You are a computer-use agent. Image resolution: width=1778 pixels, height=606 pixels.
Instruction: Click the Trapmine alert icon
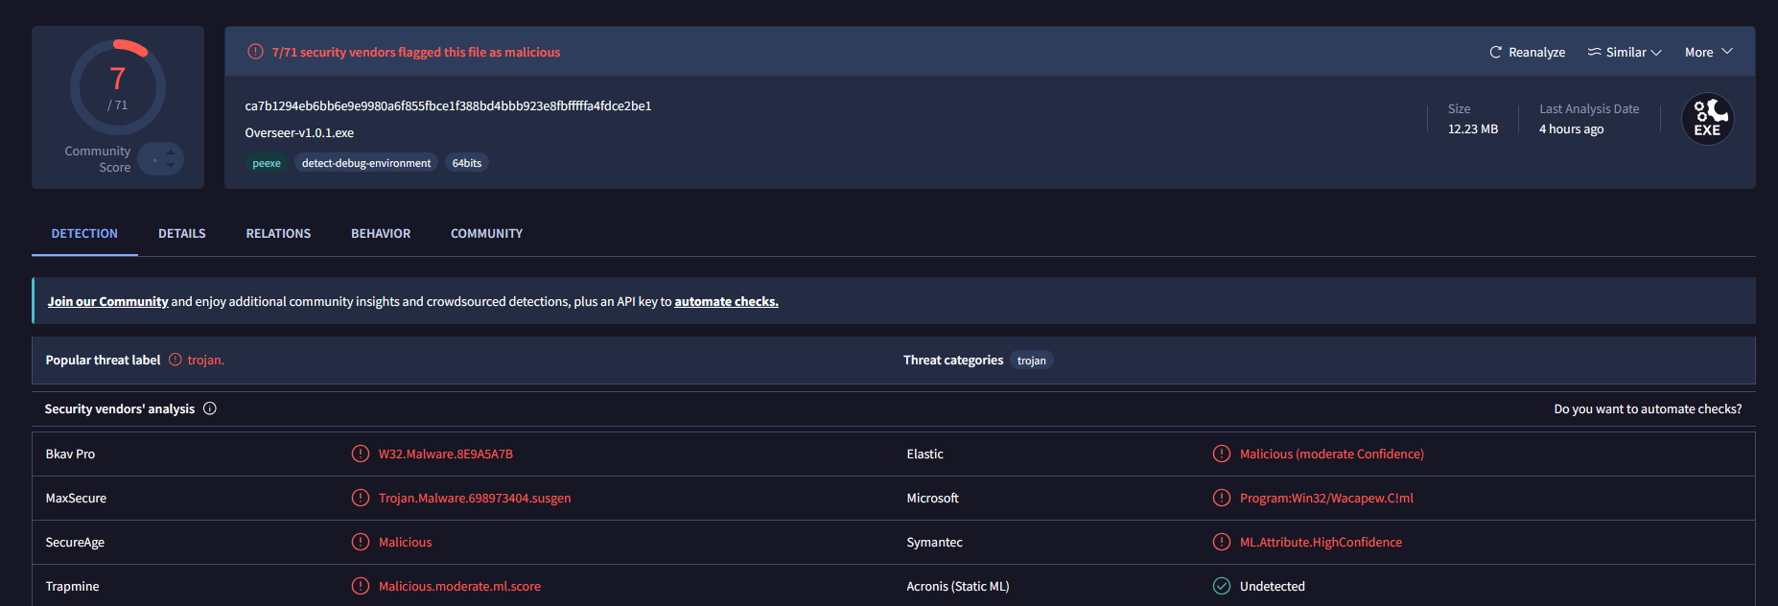361,586
